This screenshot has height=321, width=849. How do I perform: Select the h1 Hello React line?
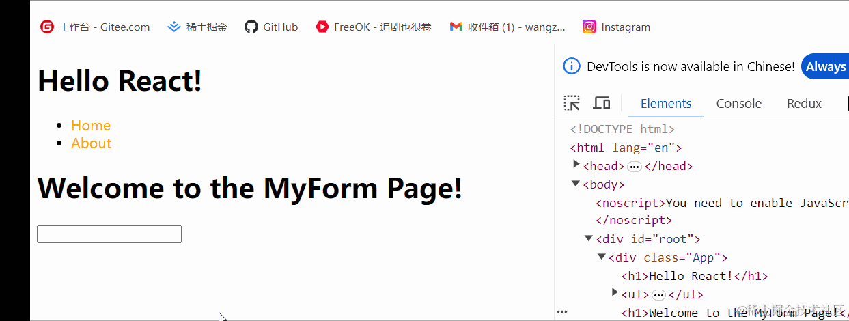[x=695, y=276]
